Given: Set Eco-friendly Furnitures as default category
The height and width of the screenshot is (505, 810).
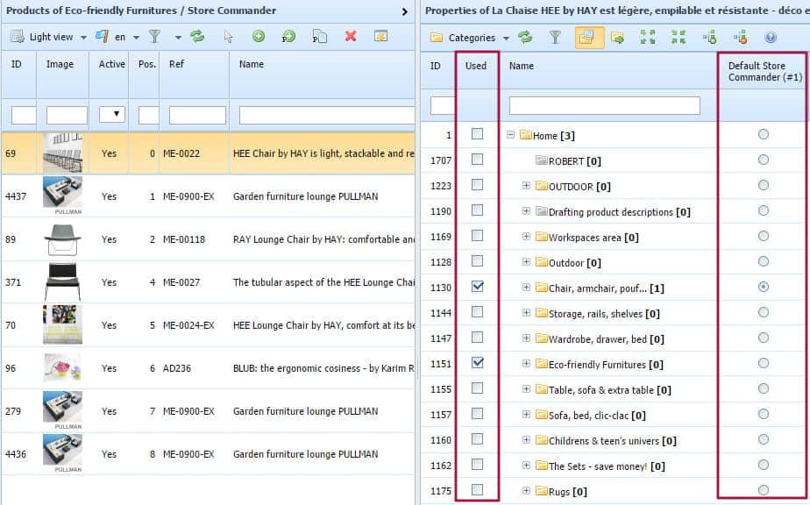Looking at the screenshot, I should click(x=764, y=363).
